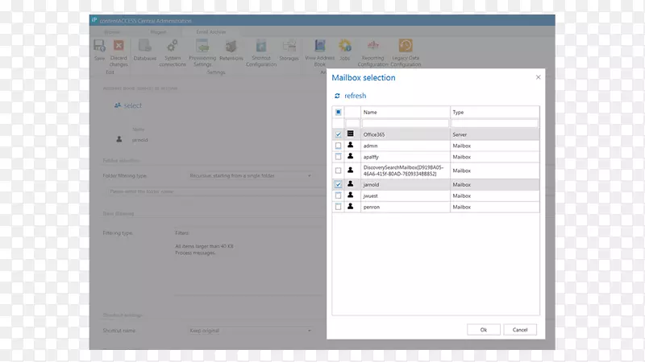Screen dimensions: 645x362
Task: Sort by the Type column header
Action: tap(495, 112)
